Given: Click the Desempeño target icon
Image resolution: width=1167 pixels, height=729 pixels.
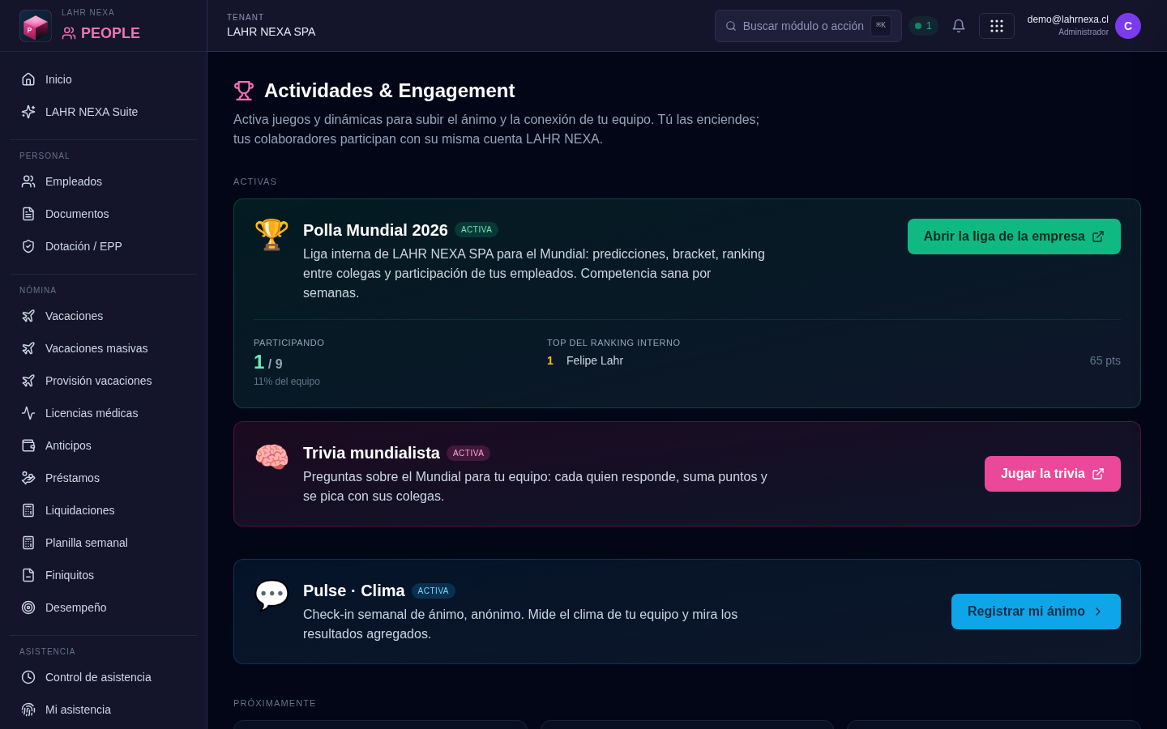Looking at the screenshot, I should point(28,607).
